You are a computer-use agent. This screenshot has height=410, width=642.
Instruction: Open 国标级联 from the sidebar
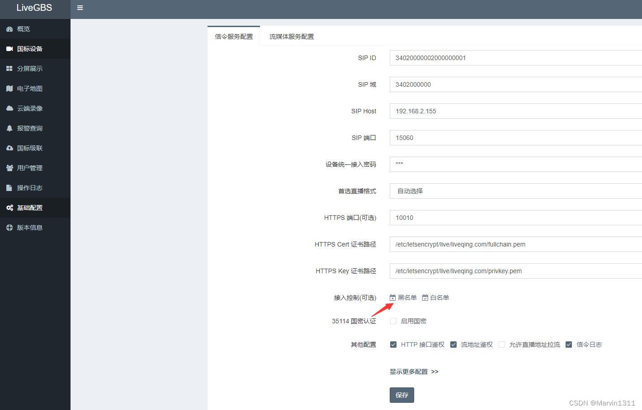[x=35, y=148]
